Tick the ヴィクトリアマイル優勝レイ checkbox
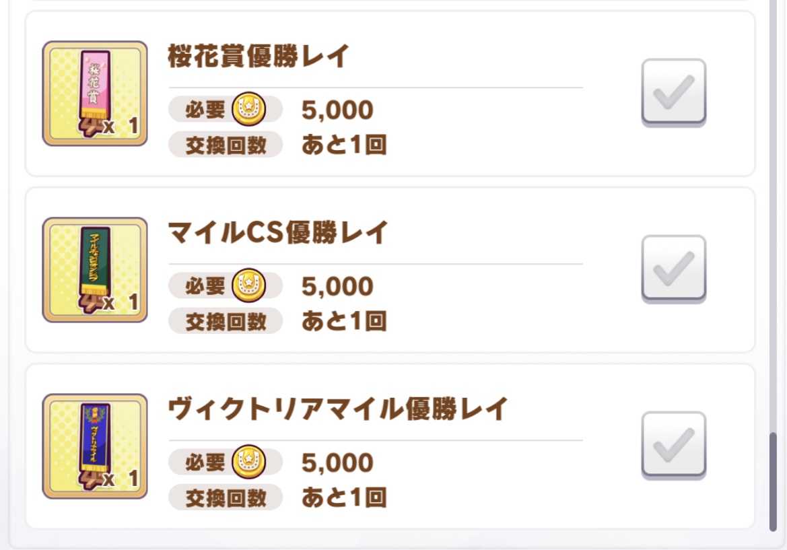787x550 pixels. (673, 445)
